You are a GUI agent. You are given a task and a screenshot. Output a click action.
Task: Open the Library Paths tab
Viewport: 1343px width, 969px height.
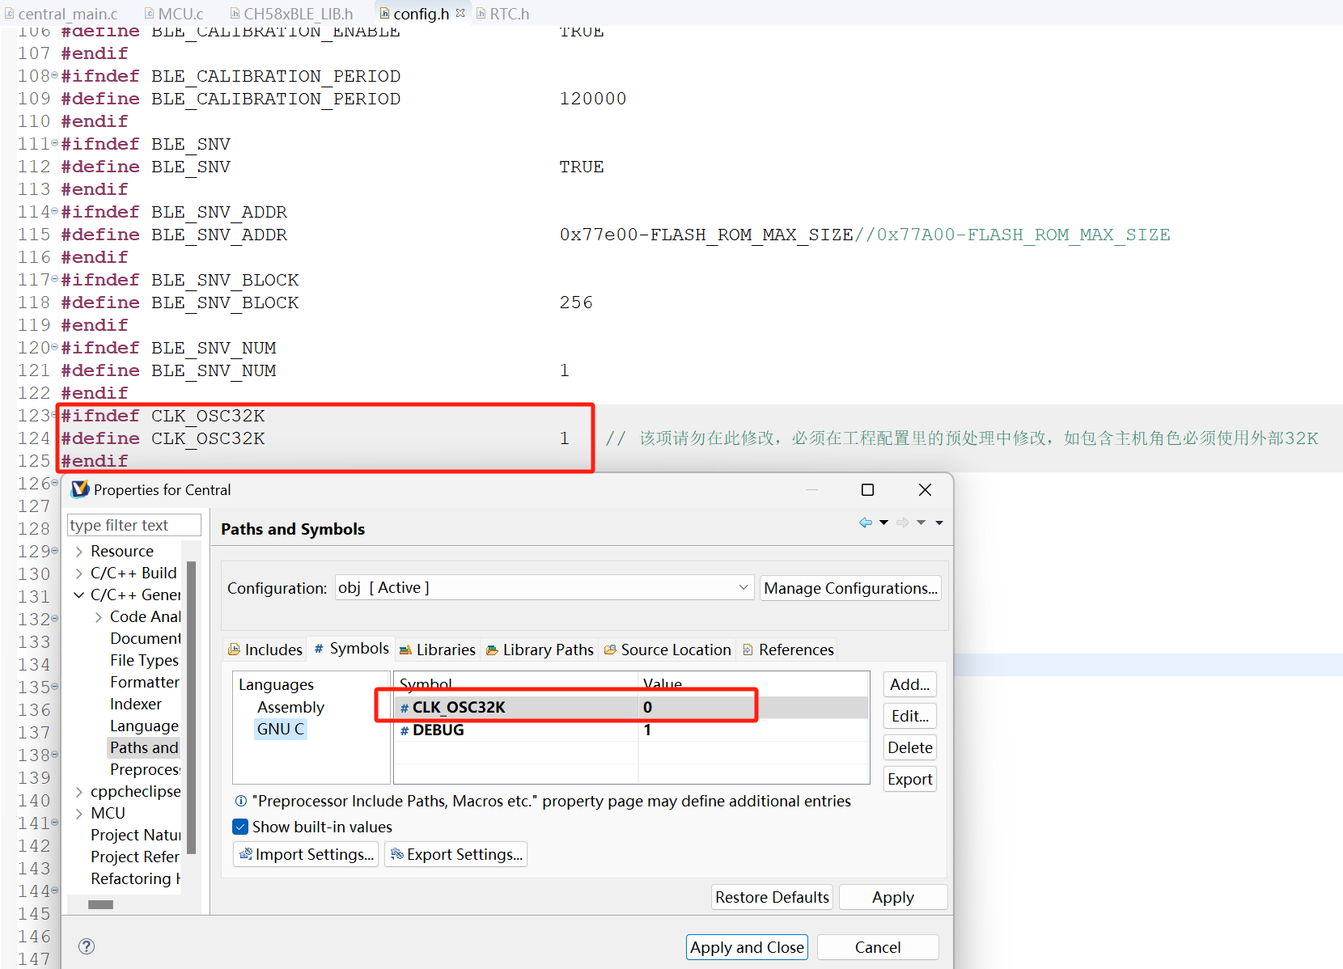(x=540, y=650)
